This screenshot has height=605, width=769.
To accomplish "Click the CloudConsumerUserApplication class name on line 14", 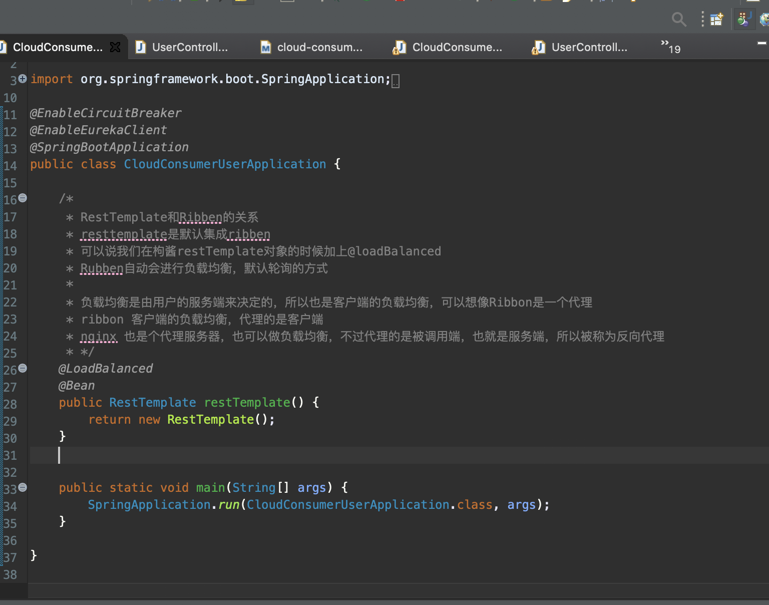I will [x=225, y=164].
